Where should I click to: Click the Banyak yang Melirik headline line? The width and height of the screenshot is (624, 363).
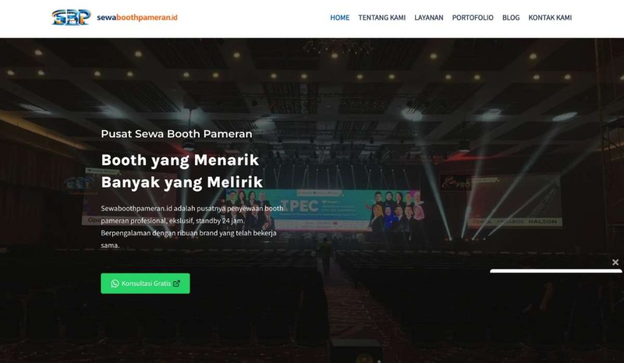coord(182,182)
